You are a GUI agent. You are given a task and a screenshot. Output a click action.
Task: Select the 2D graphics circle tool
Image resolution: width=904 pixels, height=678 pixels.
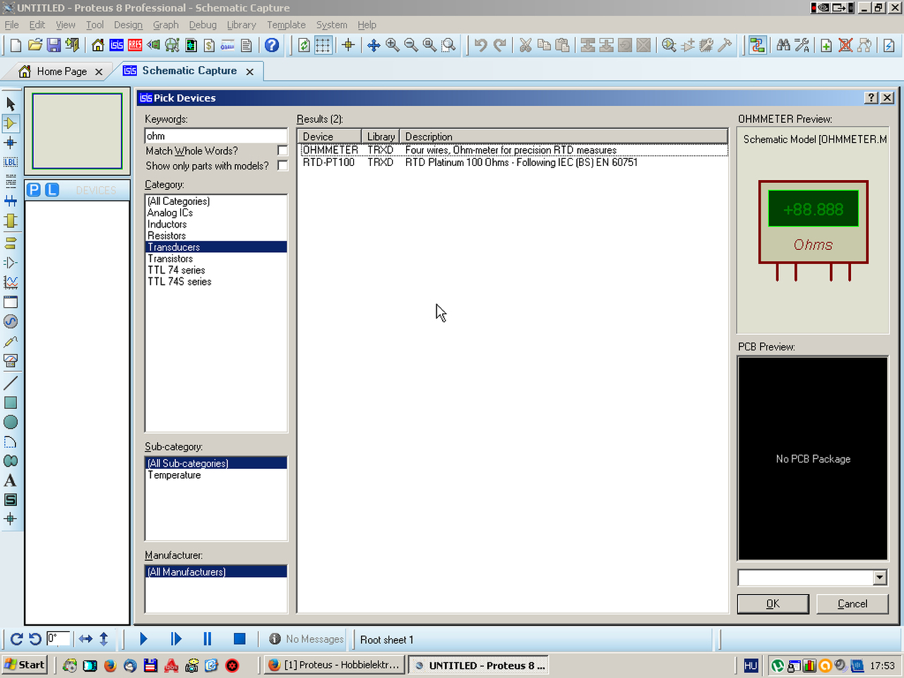coord(11,422)
